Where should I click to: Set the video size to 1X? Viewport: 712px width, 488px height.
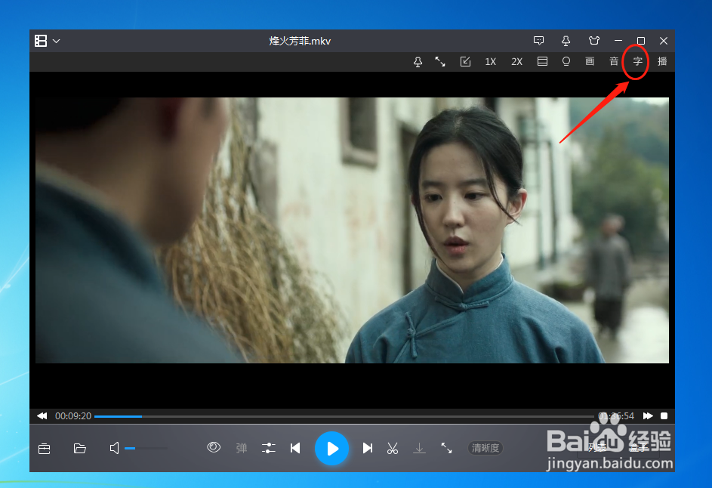click(x=491, y=61)
